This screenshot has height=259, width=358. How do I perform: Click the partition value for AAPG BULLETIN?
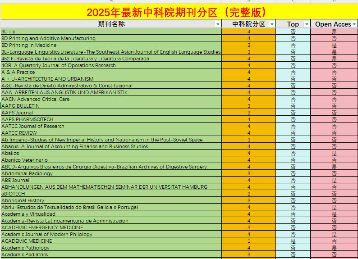[x=248, y=106]
